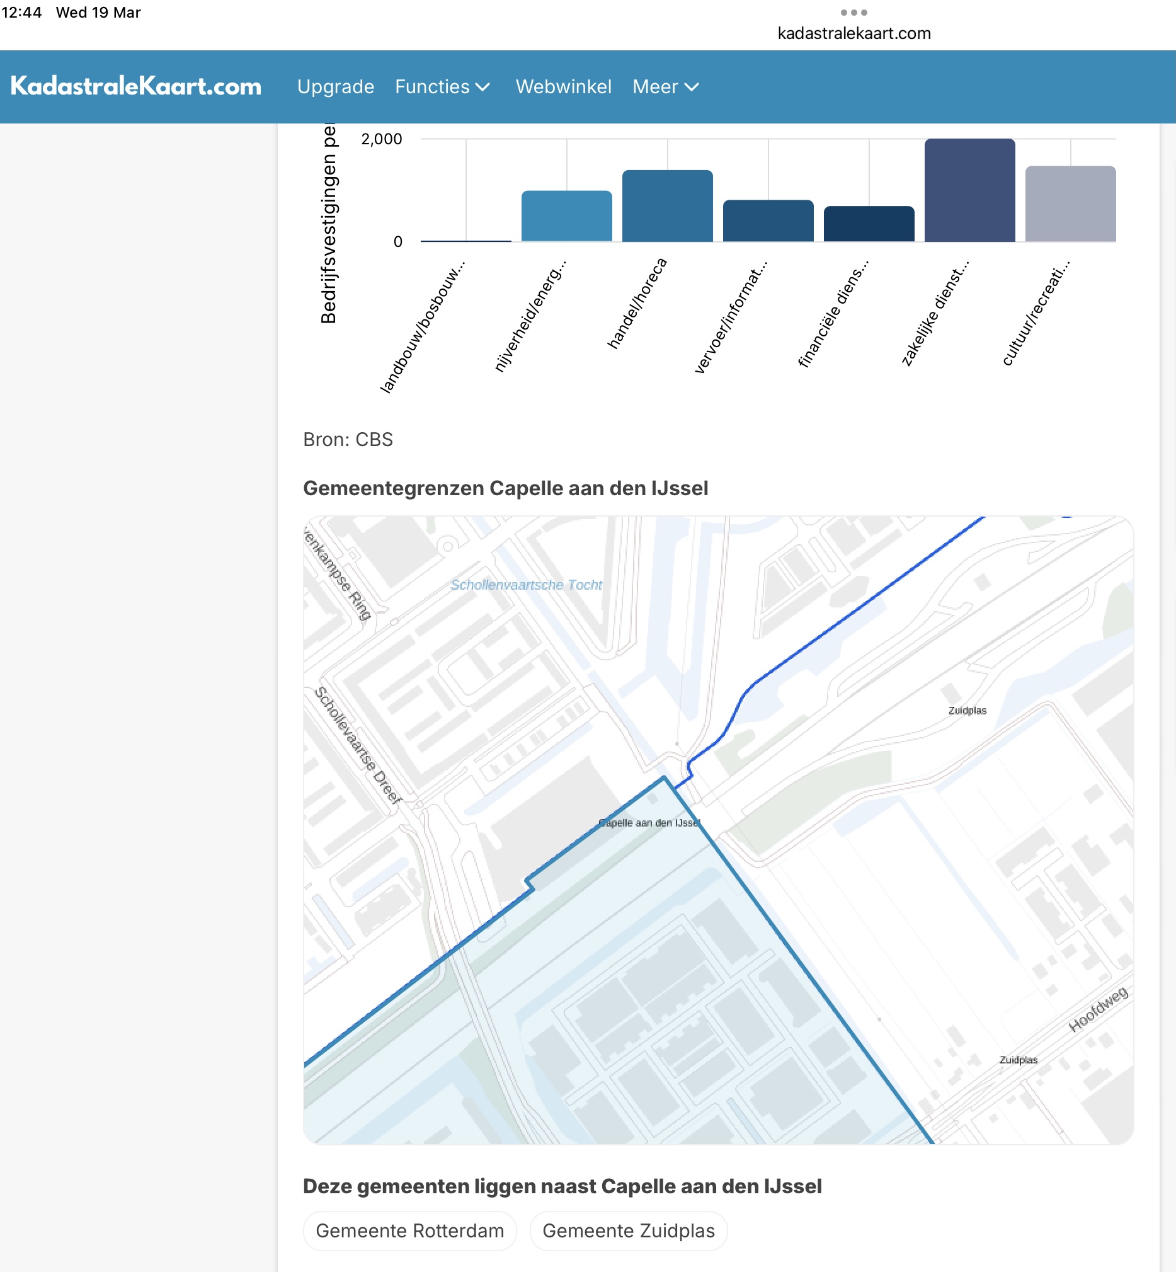1176x1272 pixels.
Task: Open the Upgrade menu item
Action: click(335, 86)
